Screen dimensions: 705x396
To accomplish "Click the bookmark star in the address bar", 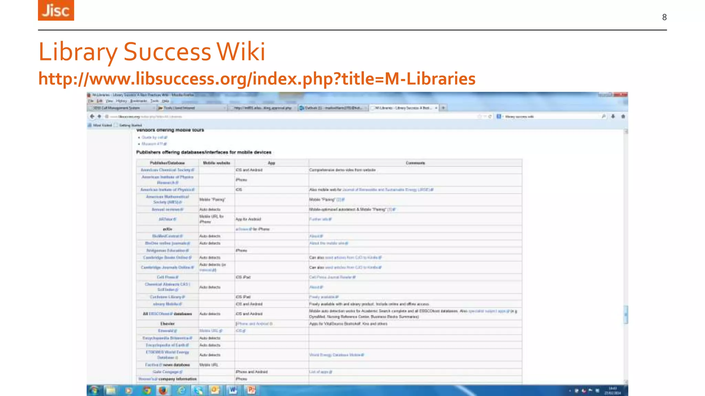I will [479, 117].
